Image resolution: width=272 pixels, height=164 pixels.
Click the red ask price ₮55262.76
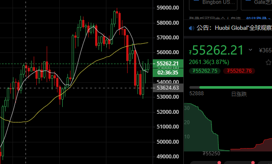tap(239, 71)
